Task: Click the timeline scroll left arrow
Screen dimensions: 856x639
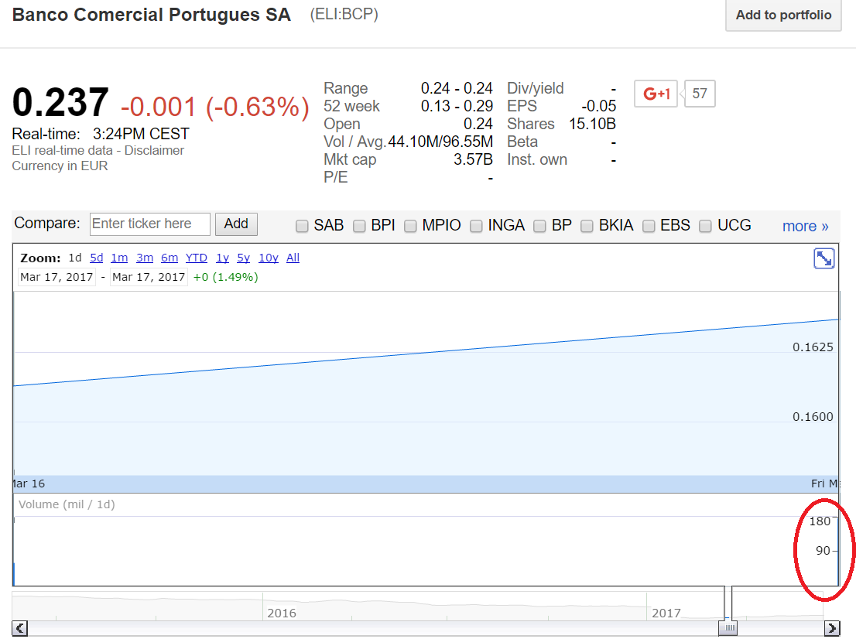Action: click(x=19, y=629)
